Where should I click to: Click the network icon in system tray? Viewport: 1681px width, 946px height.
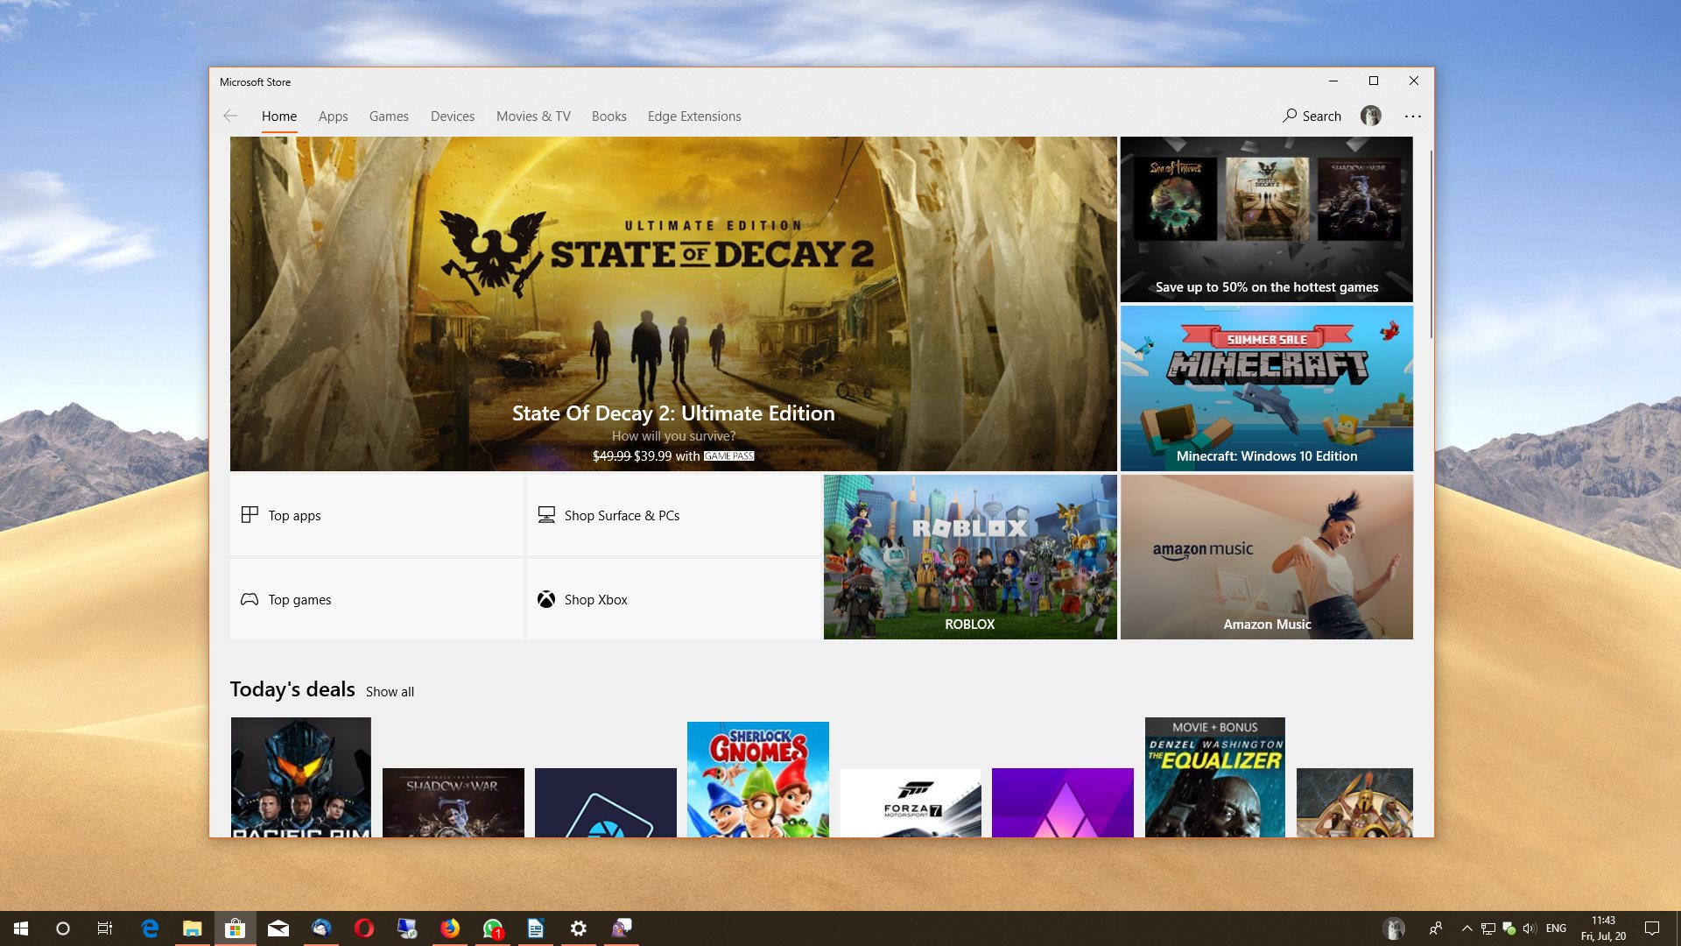pyautogui.click(x=1488, y=928)
